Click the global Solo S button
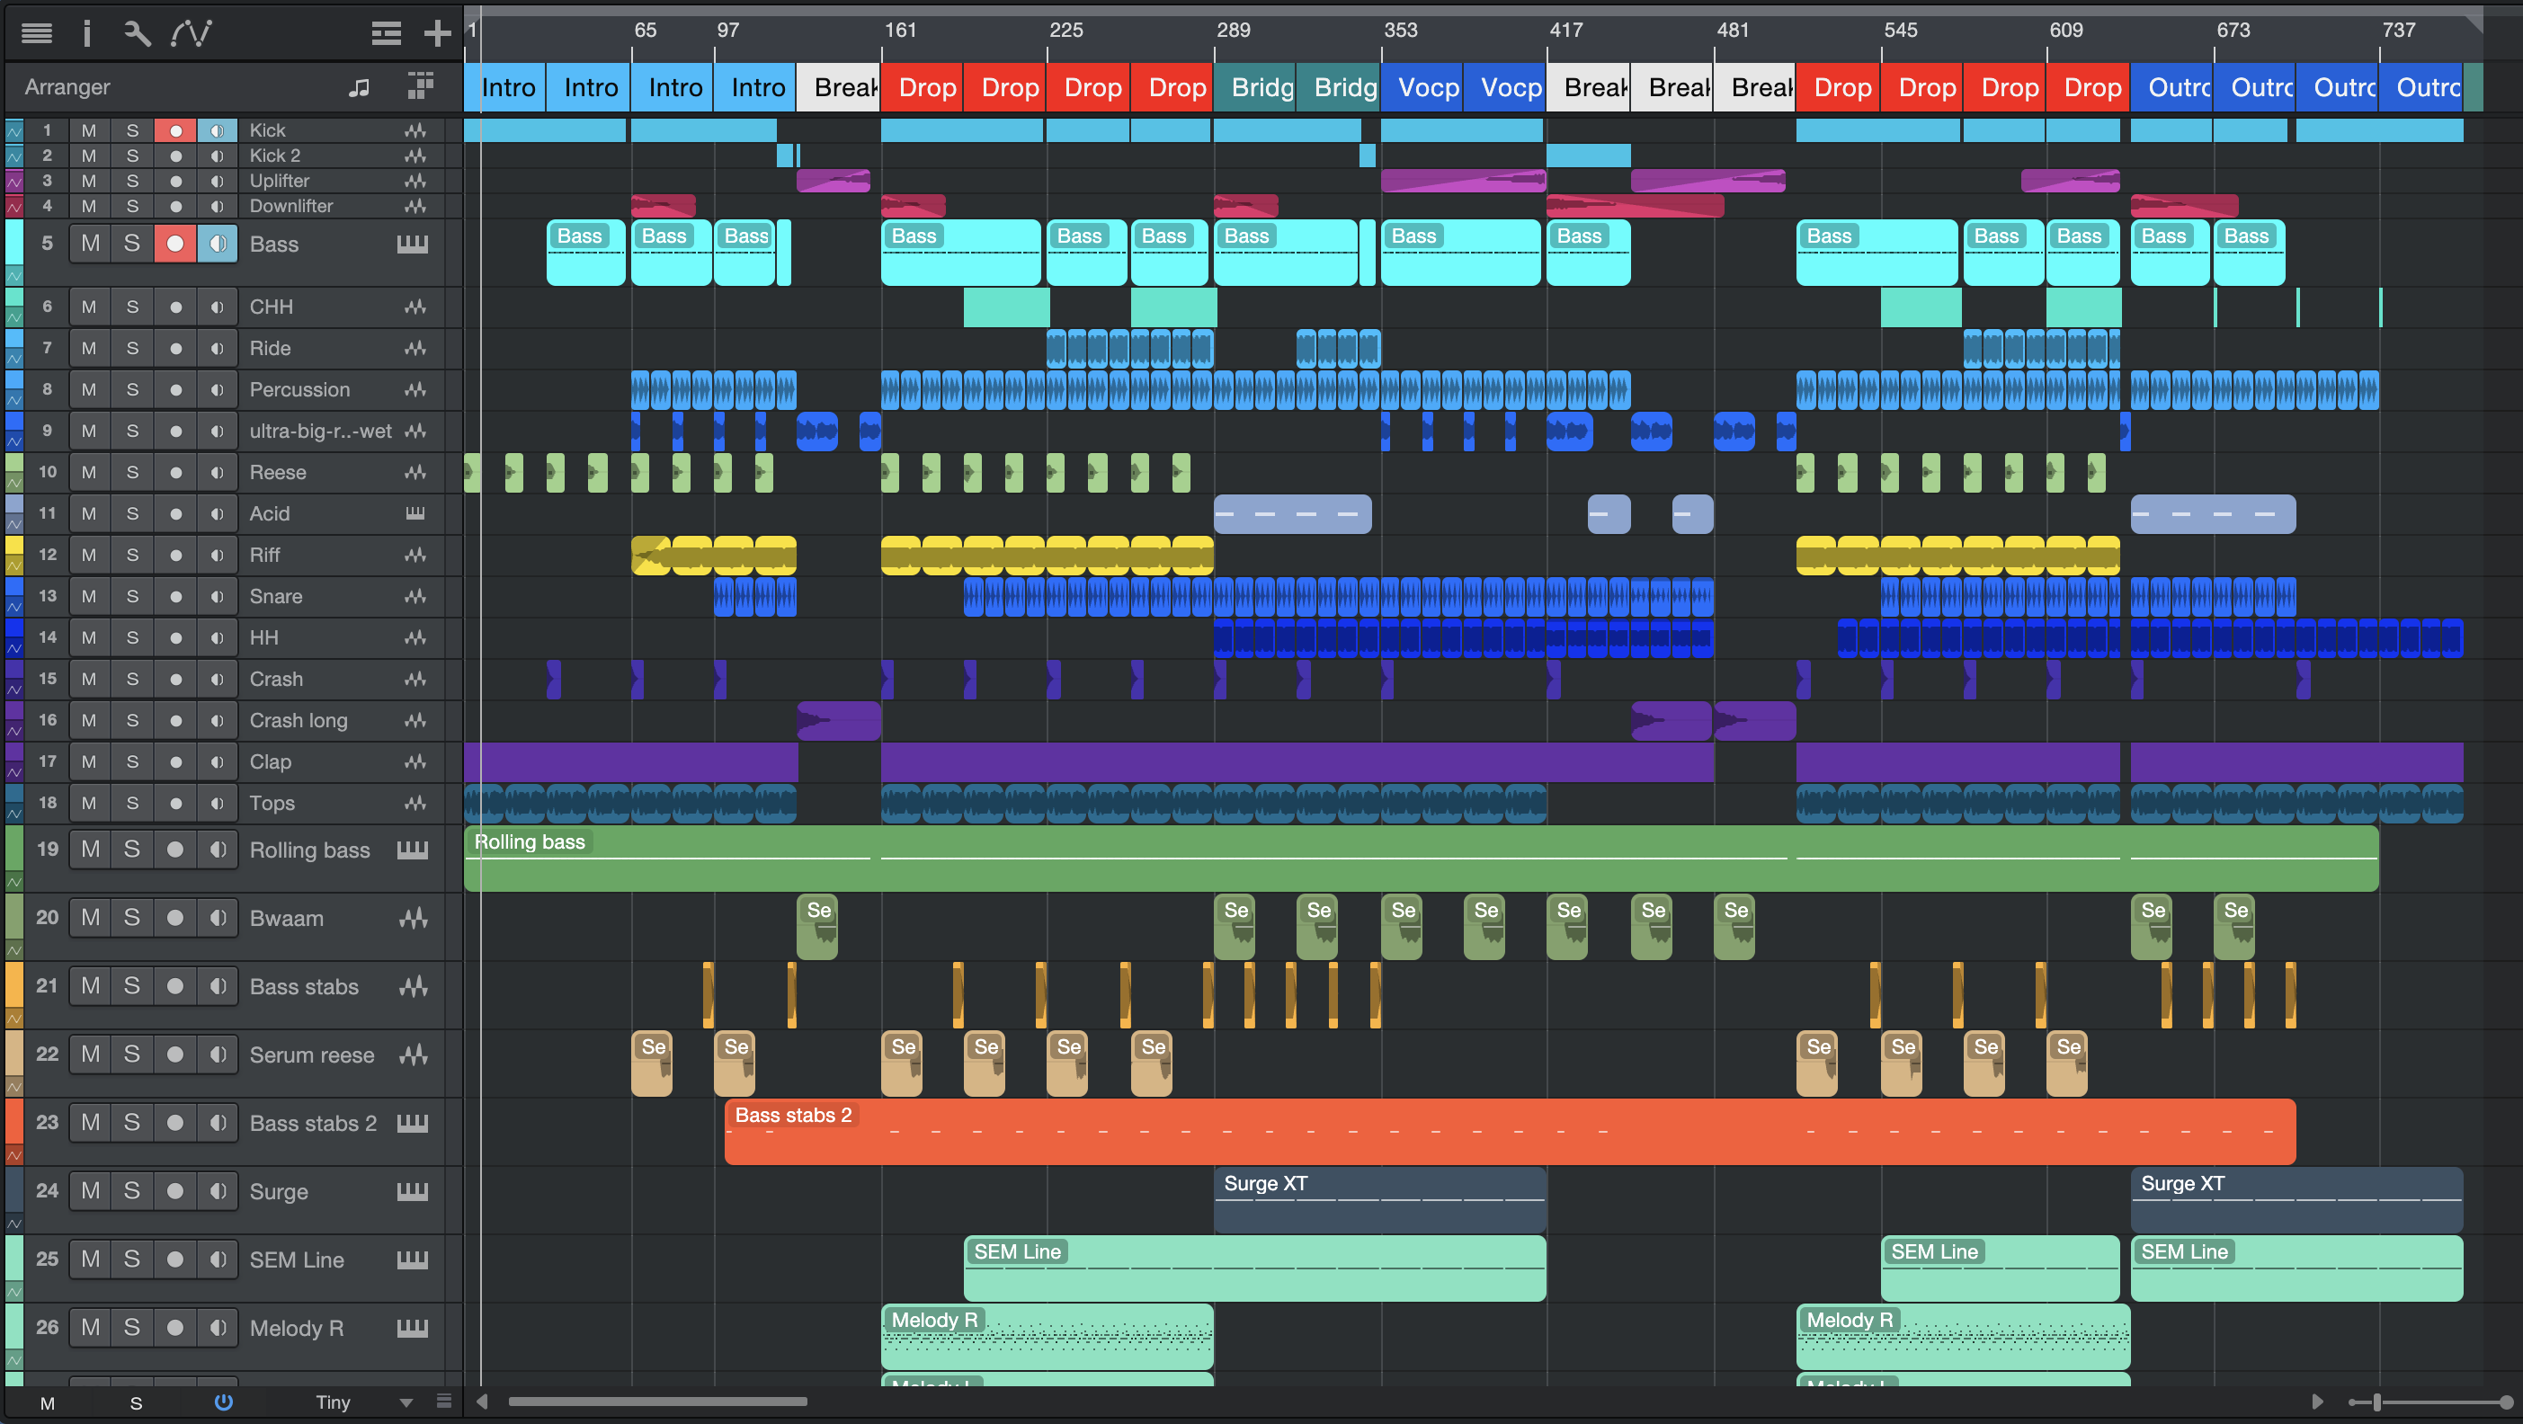 coord(136,1402)
